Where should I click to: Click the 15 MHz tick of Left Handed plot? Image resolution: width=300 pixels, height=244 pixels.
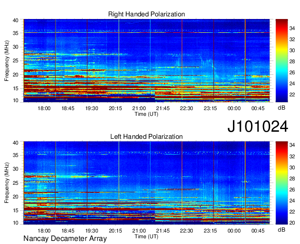pyautogui.click(x=15, y=211)
